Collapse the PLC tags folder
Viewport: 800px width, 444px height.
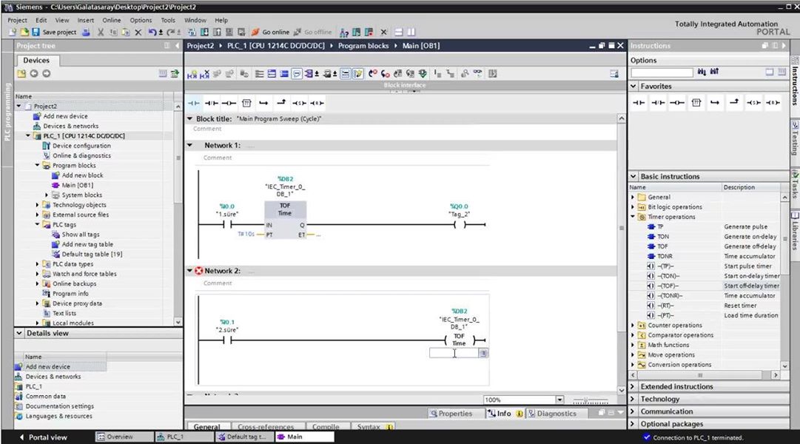(x=37, y=224)
